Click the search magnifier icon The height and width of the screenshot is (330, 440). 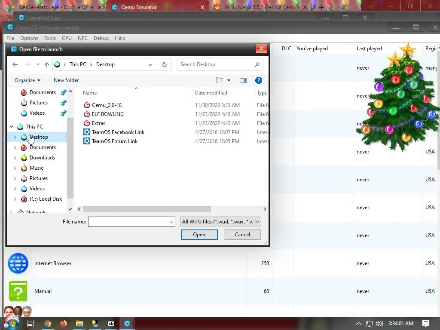257,64
